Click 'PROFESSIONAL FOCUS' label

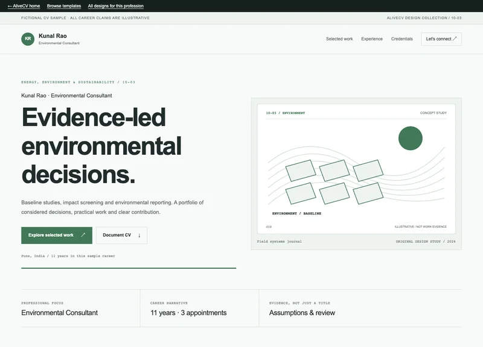42,303
